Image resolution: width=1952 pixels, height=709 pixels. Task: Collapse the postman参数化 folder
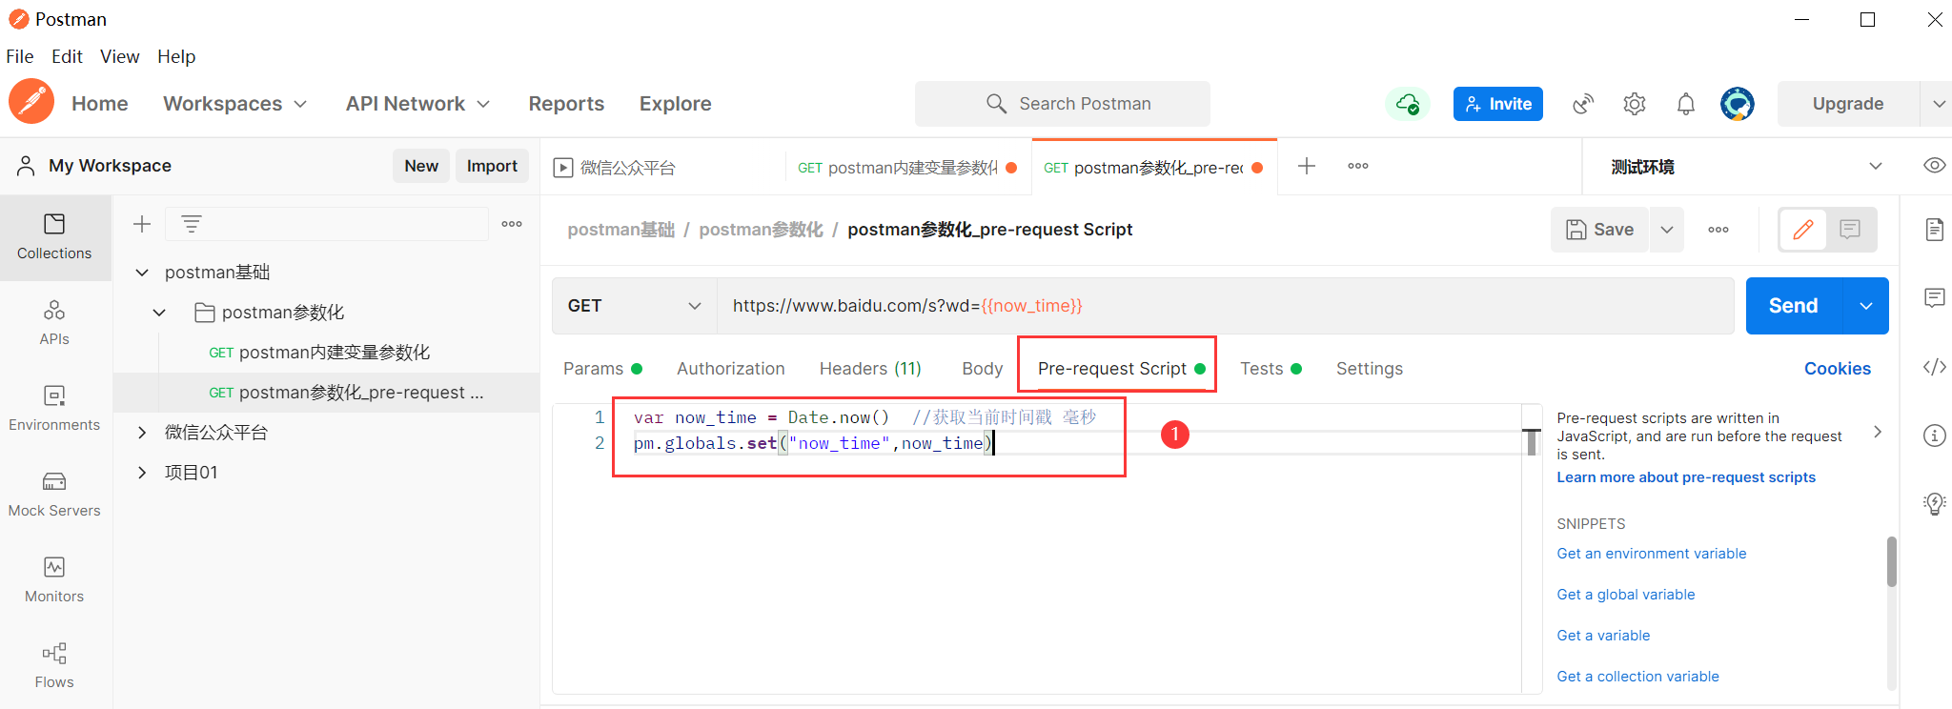coord(159,313)
